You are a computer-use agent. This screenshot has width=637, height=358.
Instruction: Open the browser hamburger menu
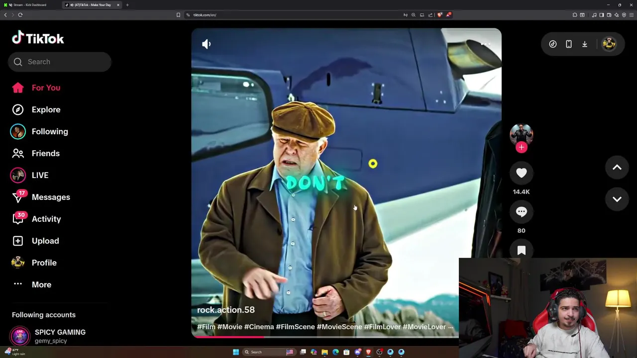632,15
